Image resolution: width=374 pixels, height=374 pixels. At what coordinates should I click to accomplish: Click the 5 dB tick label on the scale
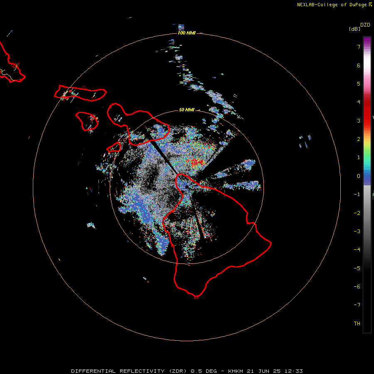pos(359,84)
